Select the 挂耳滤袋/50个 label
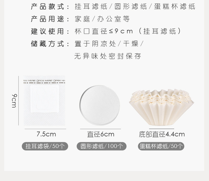The width and height of the screenshot is (209, 181). (x=45, y=146)
